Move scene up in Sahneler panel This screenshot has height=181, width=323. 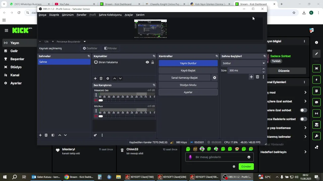(60, 135)
